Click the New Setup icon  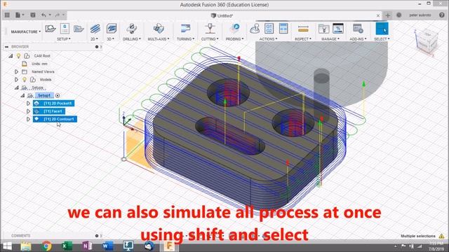(x=51, y=29)
